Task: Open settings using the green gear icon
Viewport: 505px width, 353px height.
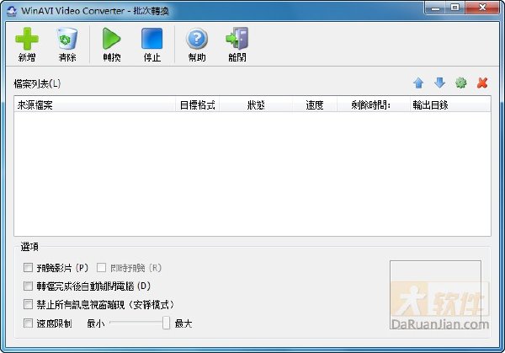Action: pos(461,83)
